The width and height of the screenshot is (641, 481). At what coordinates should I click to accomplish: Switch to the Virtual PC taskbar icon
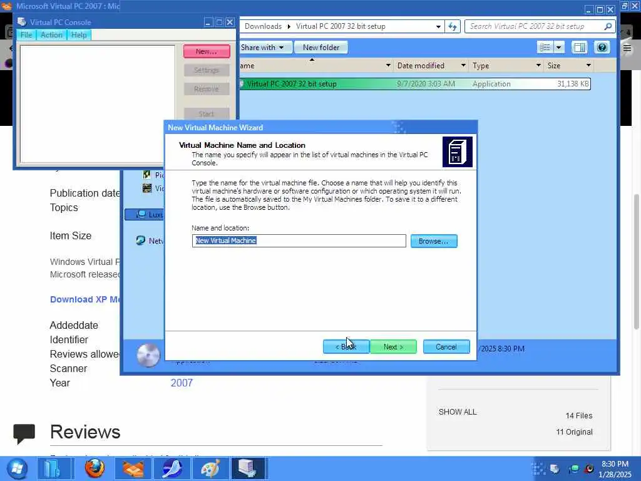tap(248, 468)
